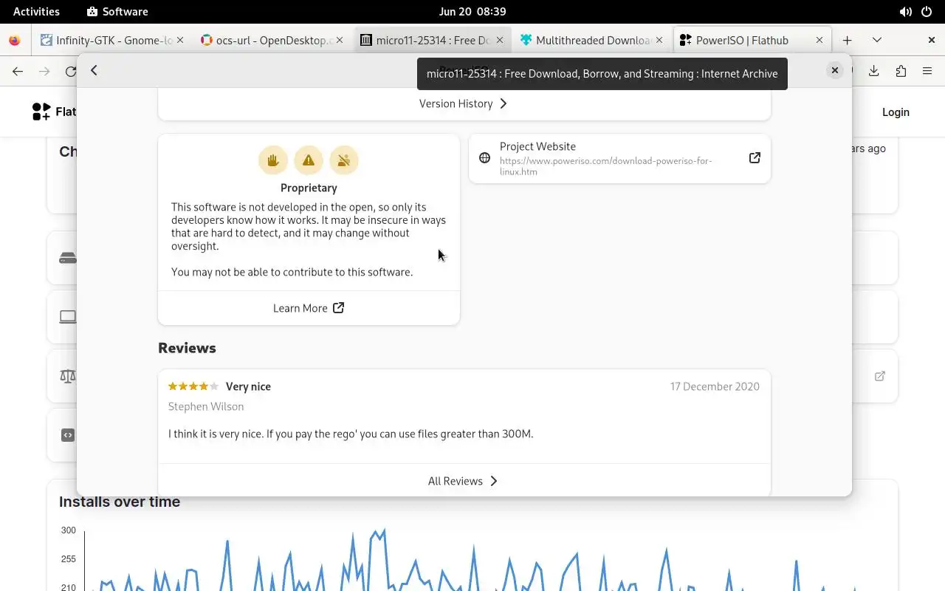945x591 pixels.
Task: Click Project Website external link icon
Action: tap(755, 158)
